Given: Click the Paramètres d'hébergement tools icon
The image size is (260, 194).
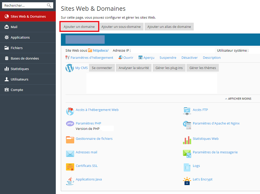Looking at the screenshot, I should [67, 57].
